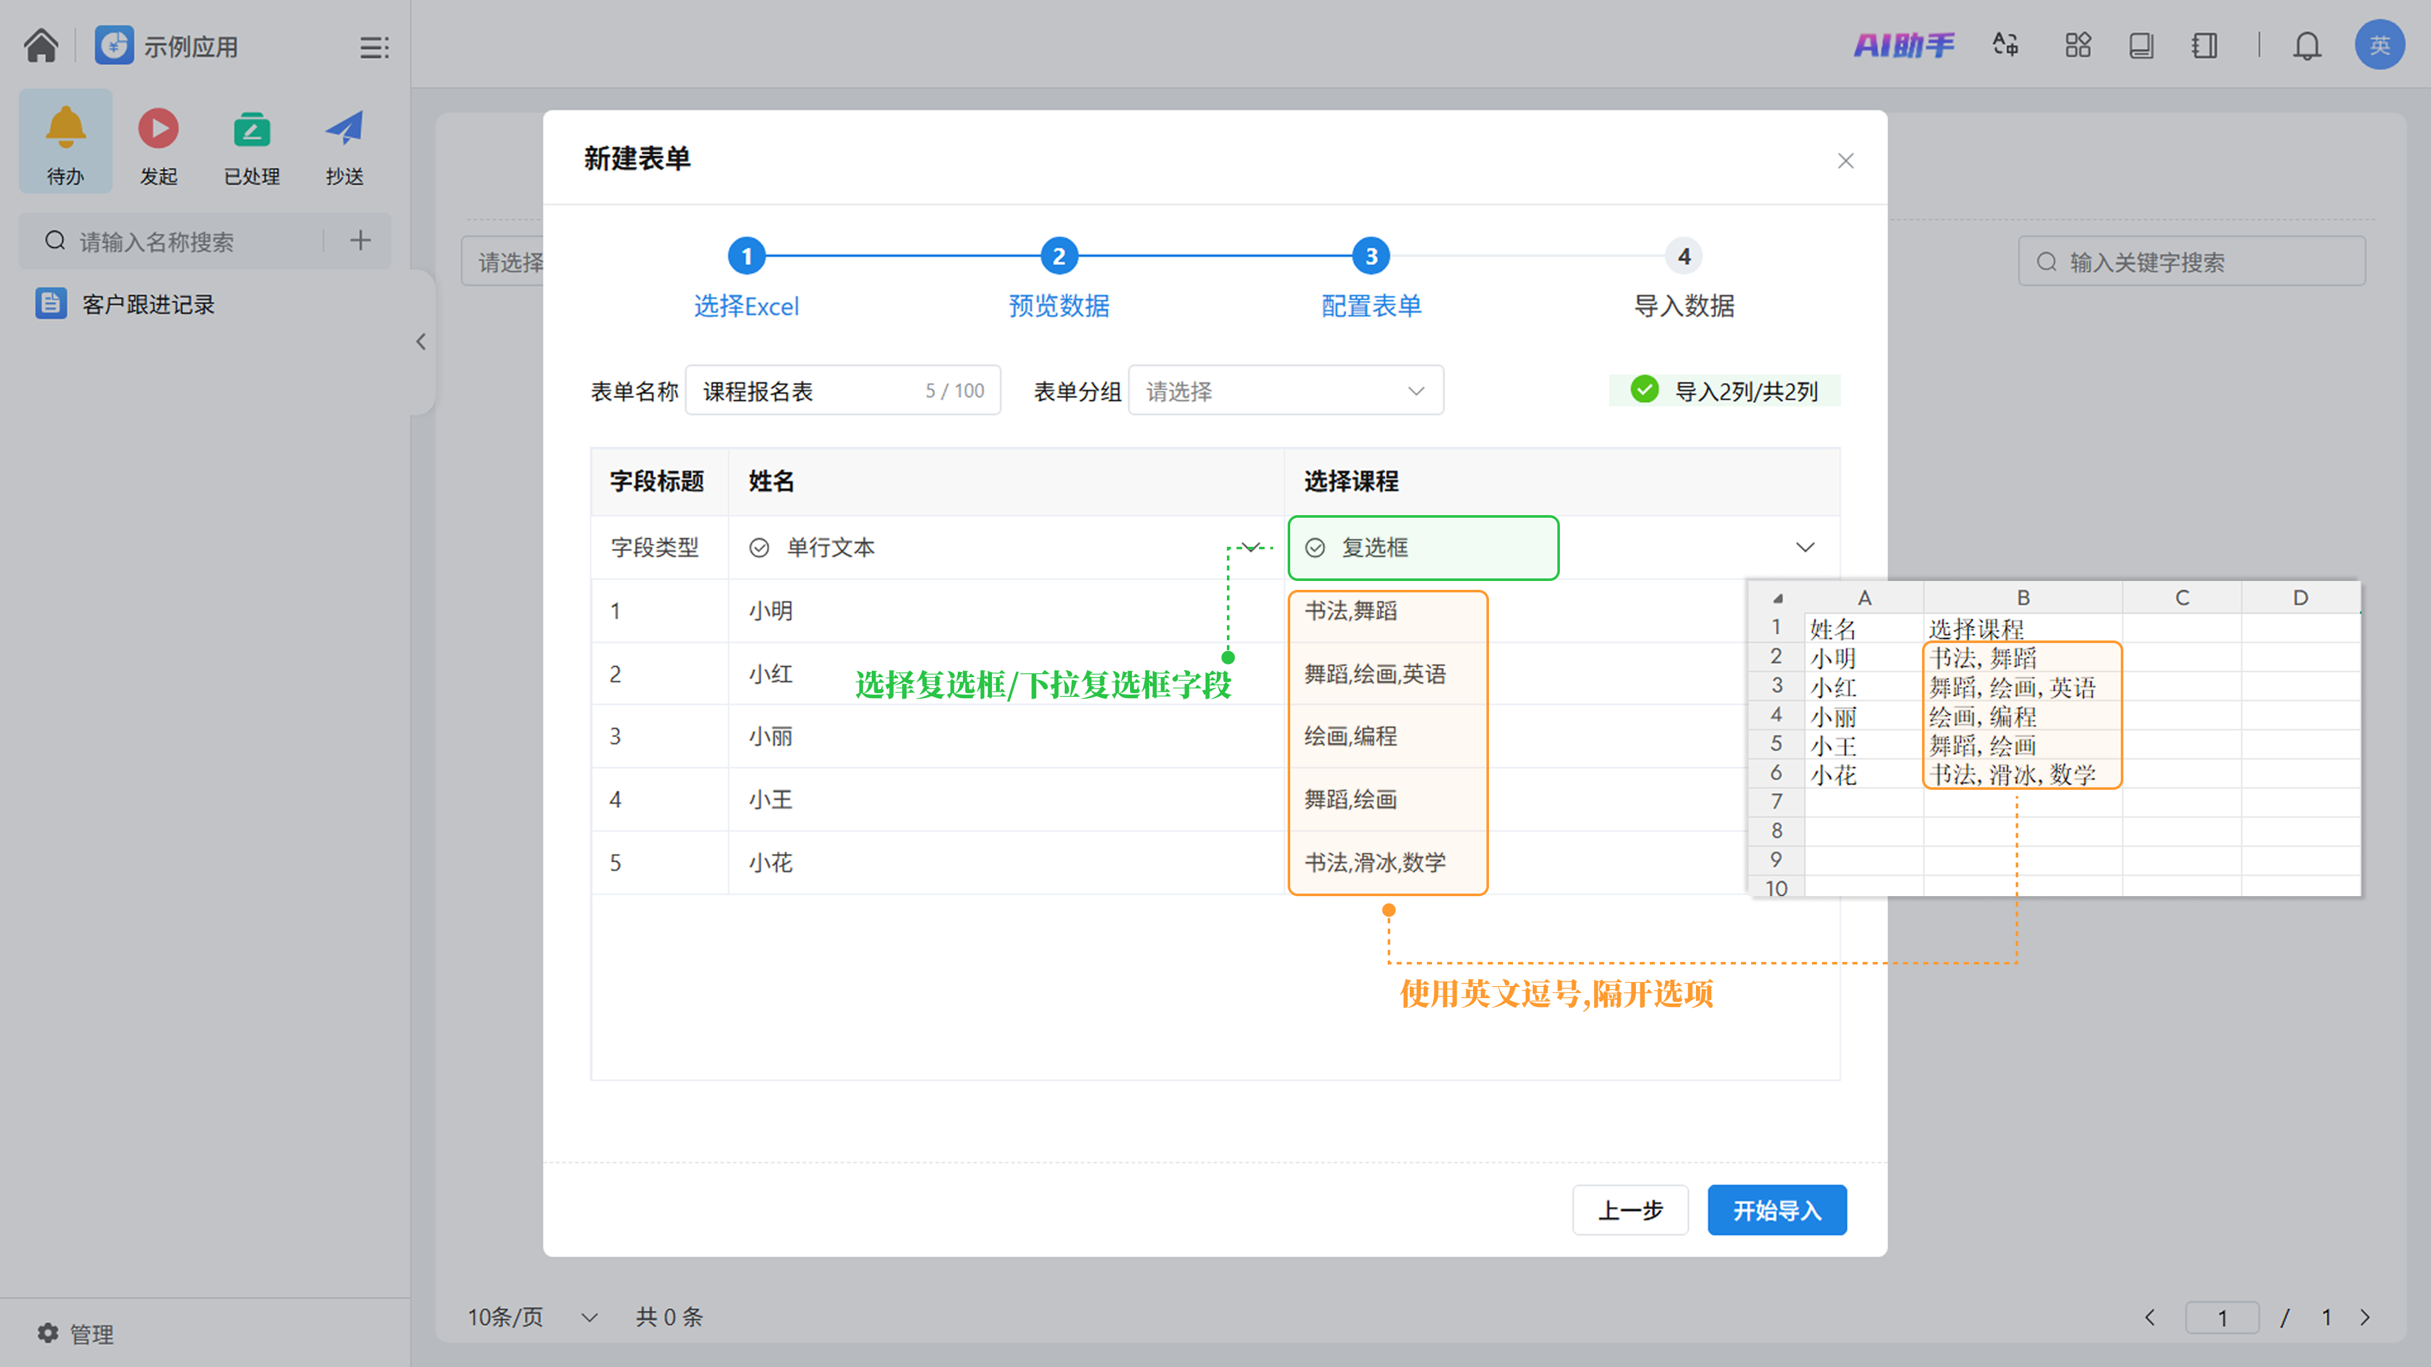Open 客户跟进记录 in the sidebar
The width and height of the screenshot is (2431, 1367).
click(148, 304)
